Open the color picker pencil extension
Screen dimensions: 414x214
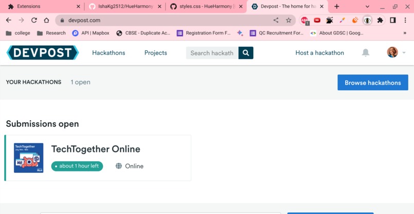(342, 21)
